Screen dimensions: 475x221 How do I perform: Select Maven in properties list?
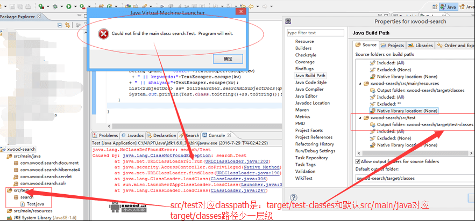coord(302,109)
